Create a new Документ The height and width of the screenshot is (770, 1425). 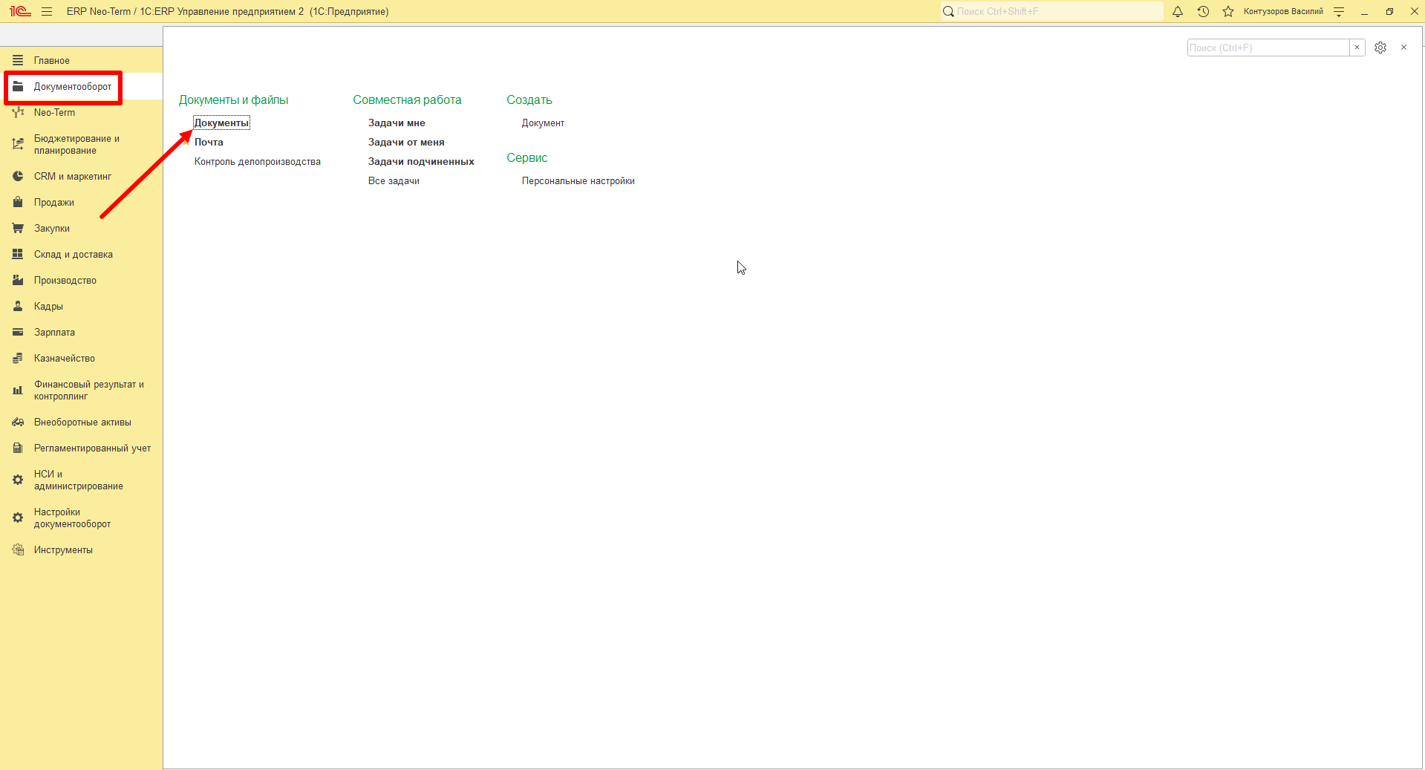click(x=543, y=123)
